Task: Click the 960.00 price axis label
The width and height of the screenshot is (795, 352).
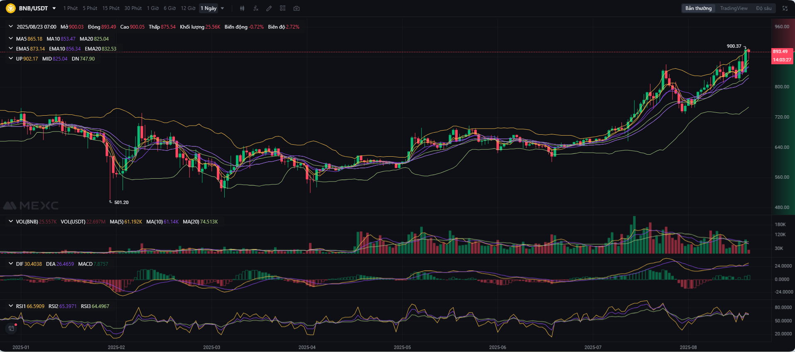Action: [782, 27]
